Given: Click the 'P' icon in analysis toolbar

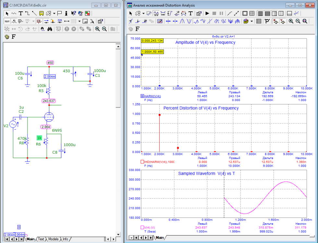Looking at the screenshot, I should (x=267, y=21).
